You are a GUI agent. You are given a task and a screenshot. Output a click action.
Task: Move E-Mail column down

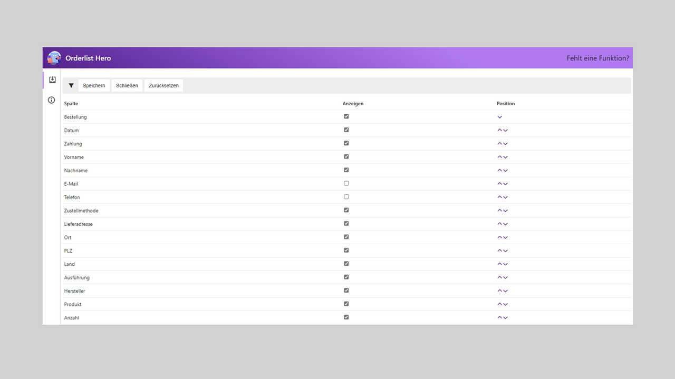coord(505,184)
